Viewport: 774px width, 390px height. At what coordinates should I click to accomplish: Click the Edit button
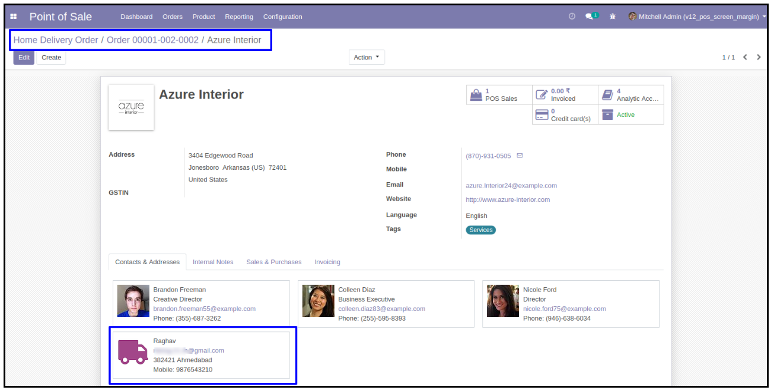[x=24, y=58]
